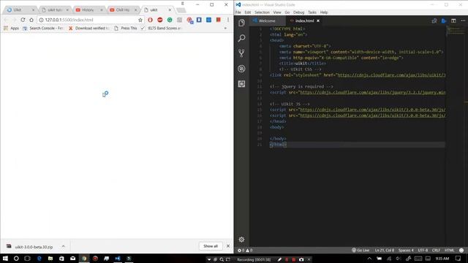The height and width of the screenshot is (263, 468).
Task: Open Source Control view in VS Code
Action: tap(241, 53)
